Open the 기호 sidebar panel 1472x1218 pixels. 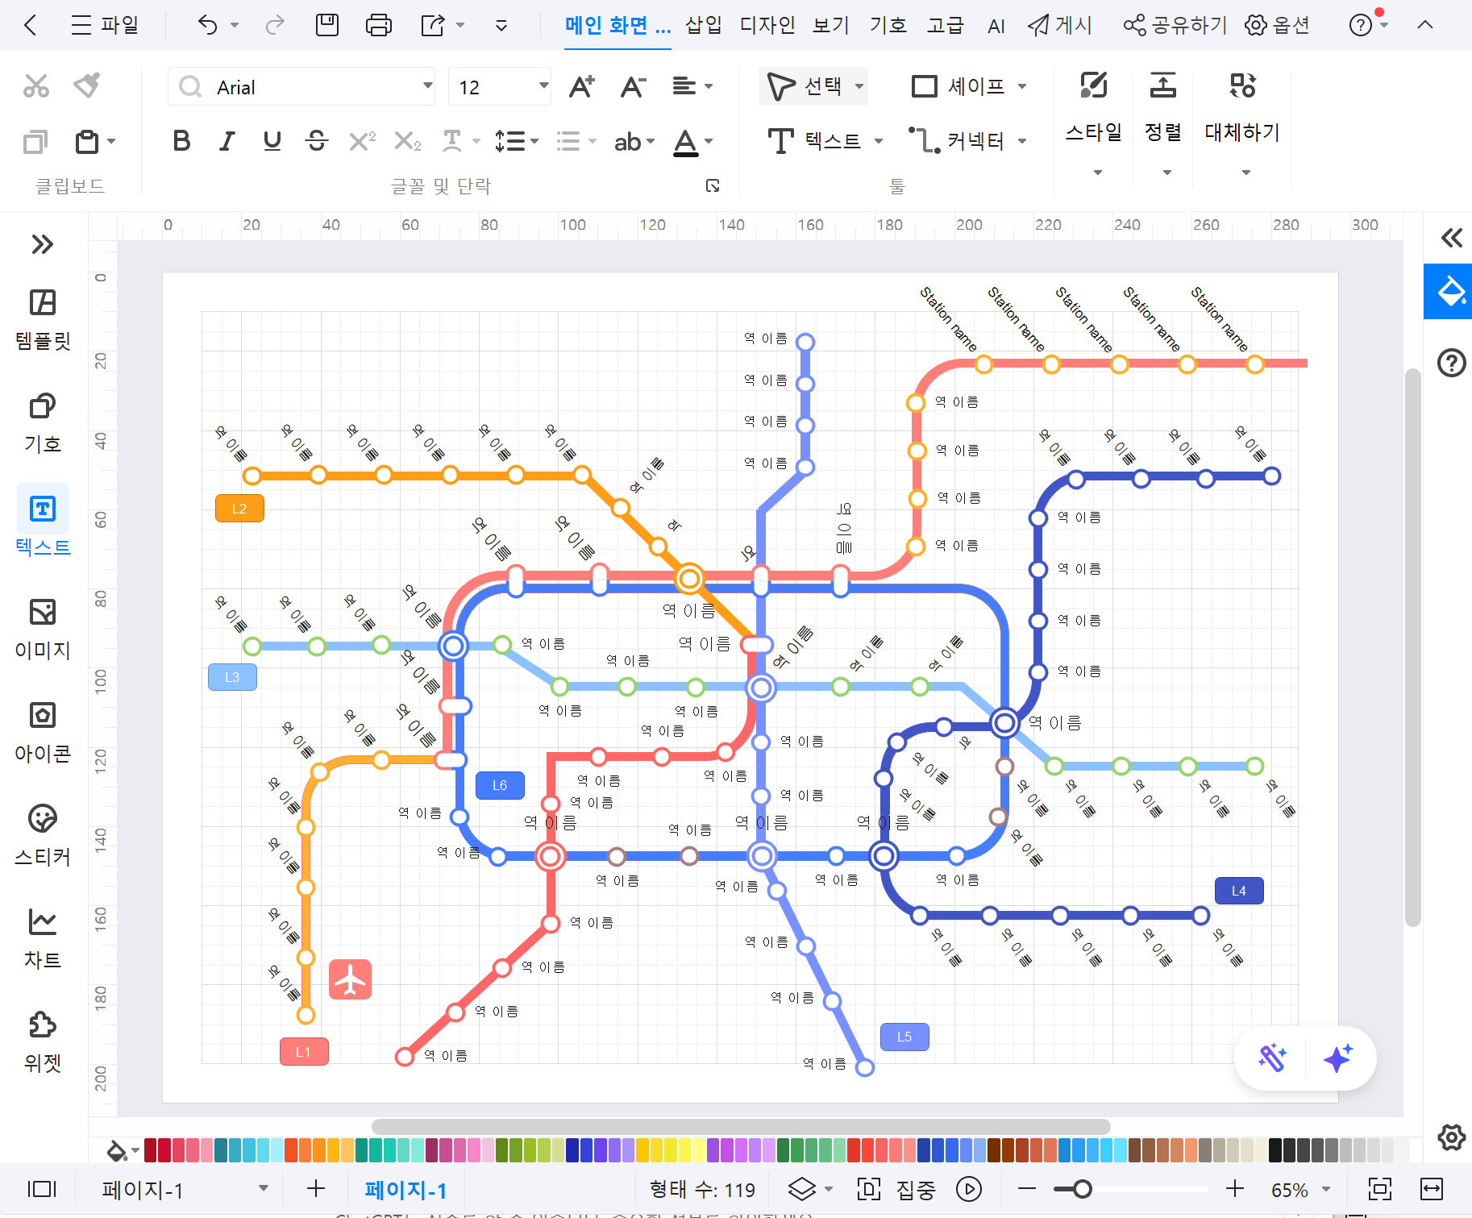point(43,422)
